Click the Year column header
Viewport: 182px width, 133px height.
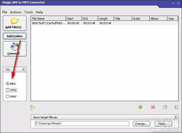pos(173,19)
